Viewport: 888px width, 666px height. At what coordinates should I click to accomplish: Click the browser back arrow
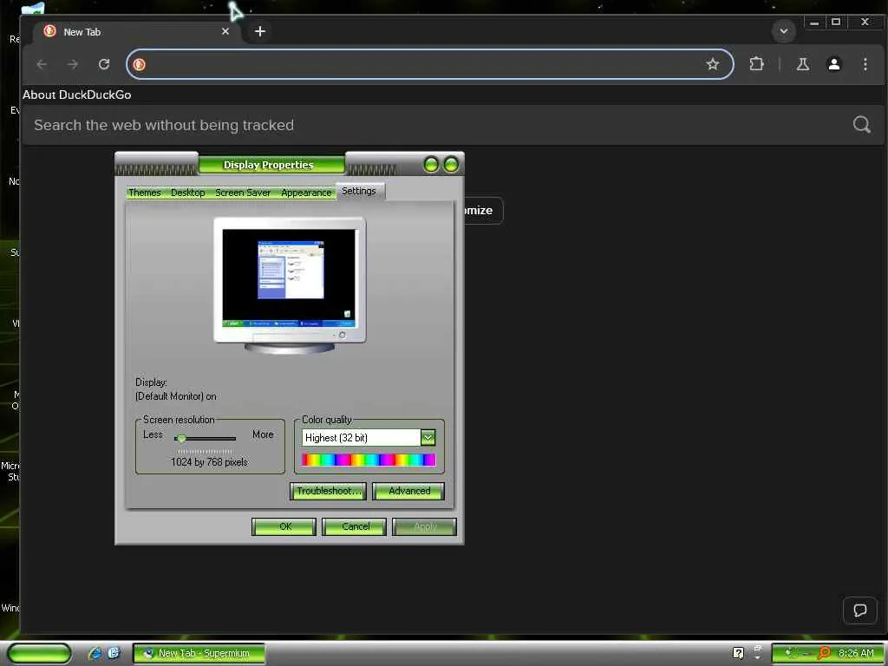[x=42, y=64]
